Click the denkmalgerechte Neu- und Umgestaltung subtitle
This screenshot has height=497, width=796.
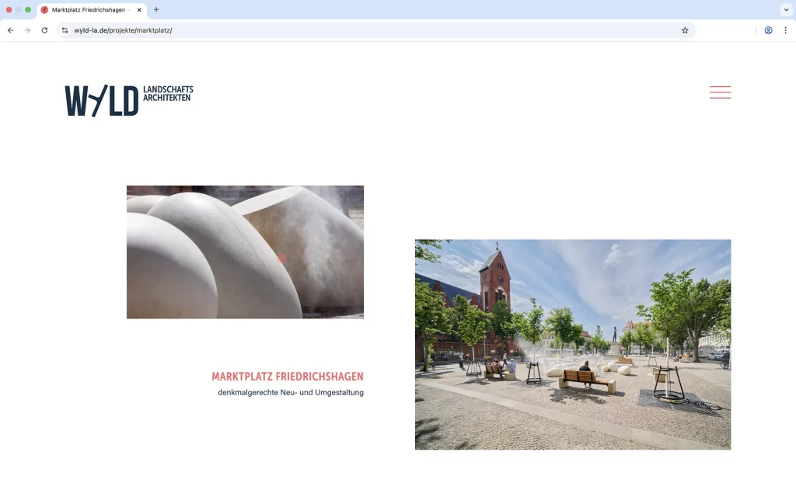[x=290, y=393]
